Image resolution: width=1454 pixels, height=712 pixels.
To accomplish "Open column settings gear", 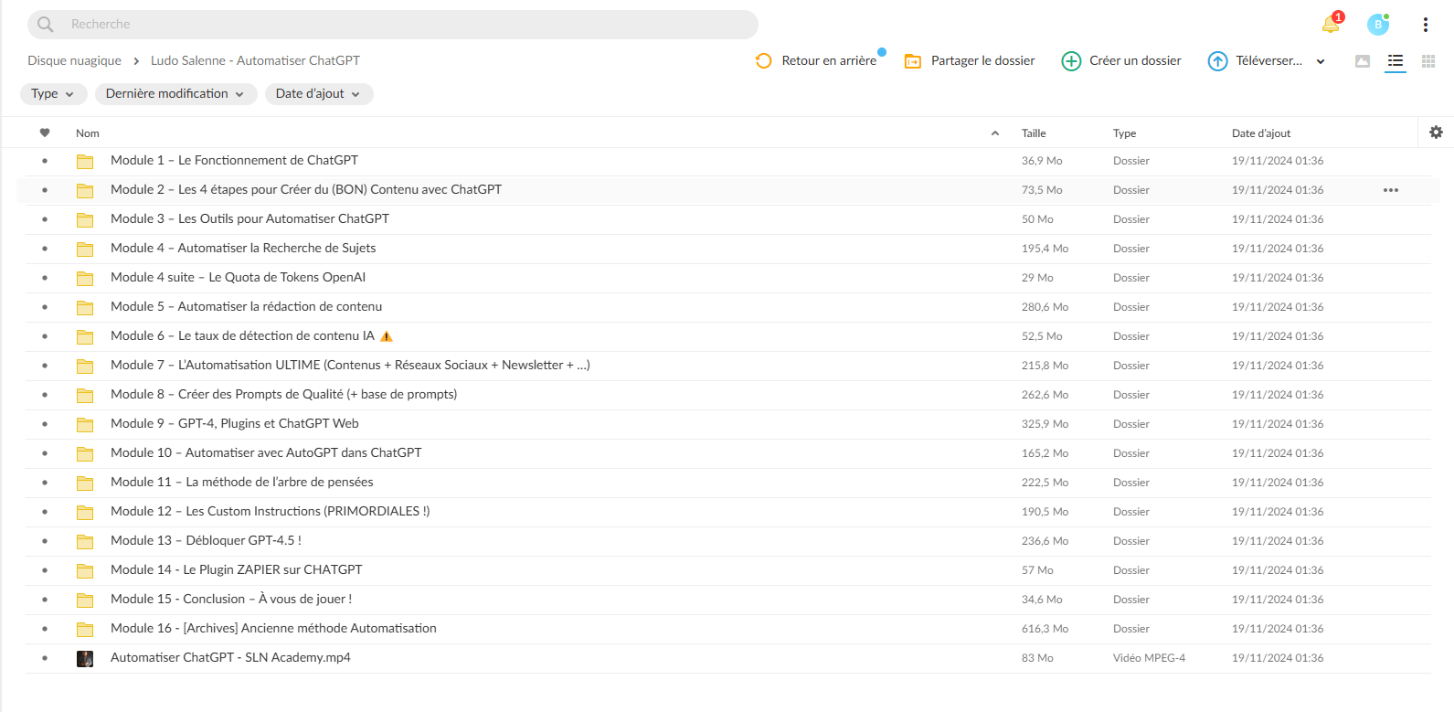I will click(1436, 133).
